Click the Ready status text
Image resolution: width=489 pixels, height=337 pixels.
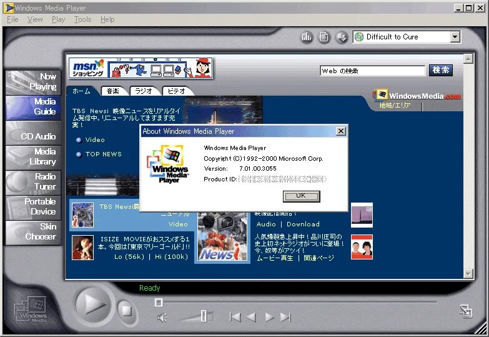pos(150,288)
